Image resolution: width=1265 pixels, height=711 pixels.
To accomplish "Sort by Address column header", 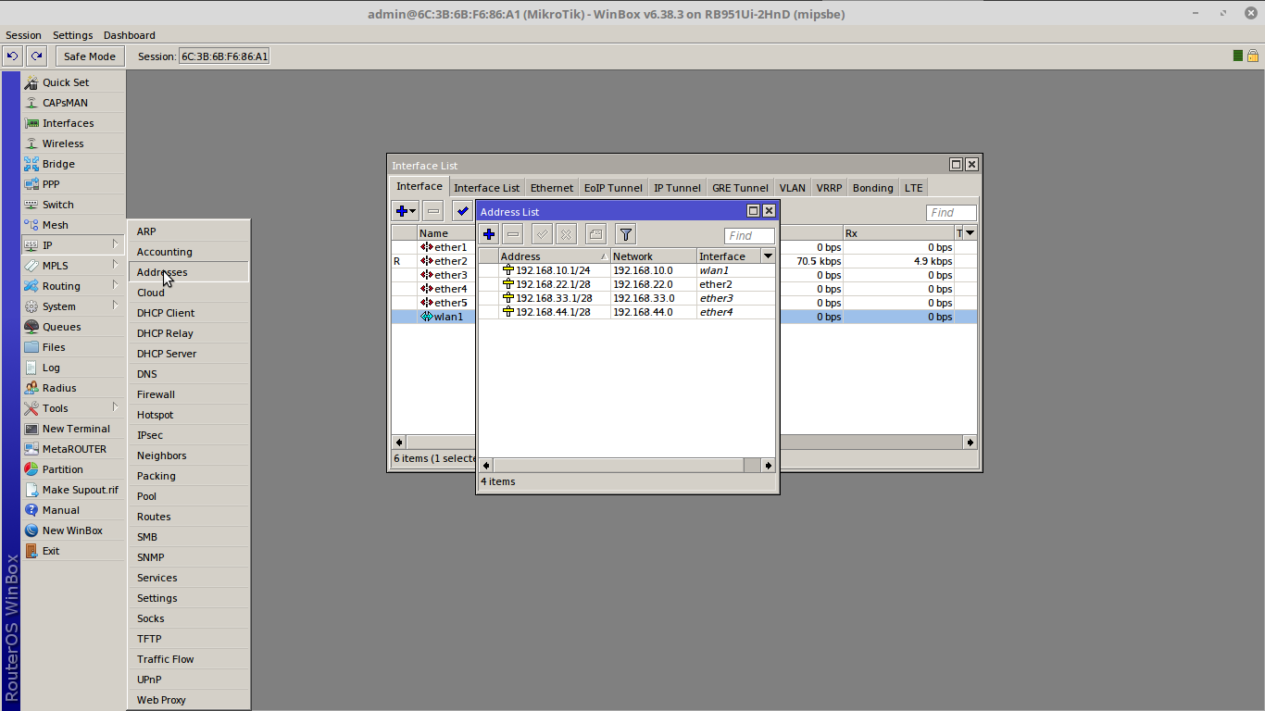I will [x=554, y=256].
